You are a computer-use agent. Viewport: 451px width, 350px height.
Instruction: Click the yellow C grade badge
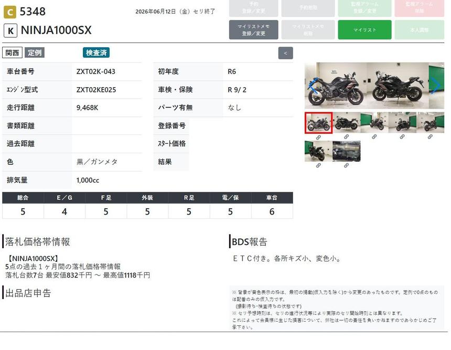(x=10, y=12)
